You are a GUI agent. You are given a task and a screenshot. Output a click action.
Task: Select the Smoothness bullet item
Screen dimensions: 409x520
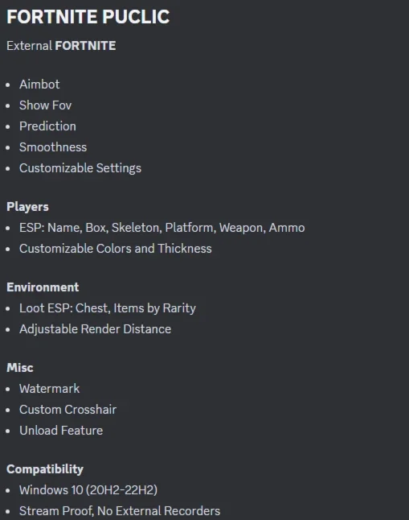[53, 147]
